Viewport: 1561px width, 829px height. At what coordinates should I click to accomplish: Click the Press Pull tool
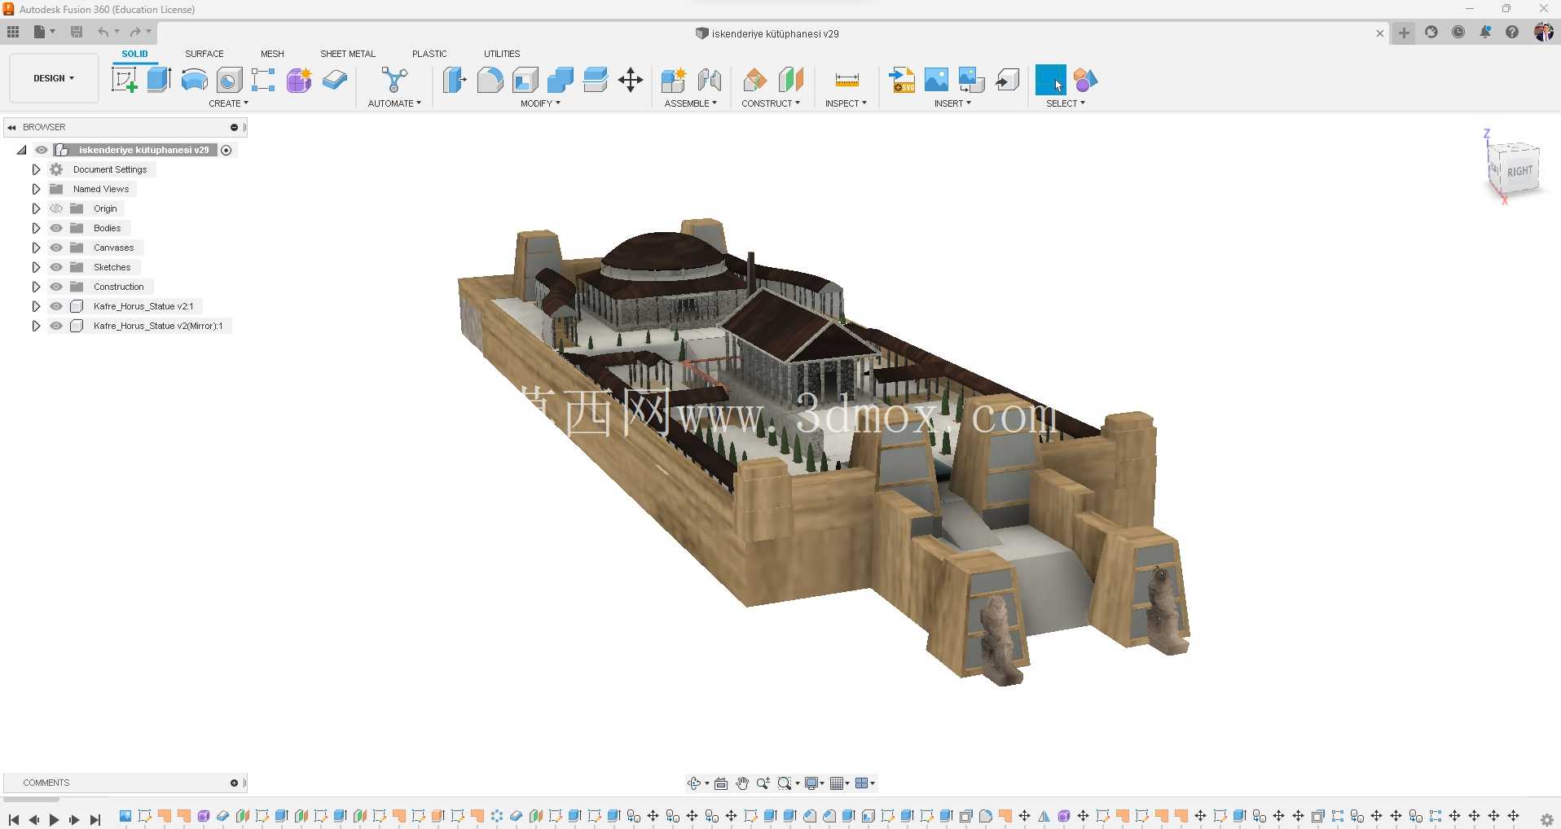tap(455, 80)
